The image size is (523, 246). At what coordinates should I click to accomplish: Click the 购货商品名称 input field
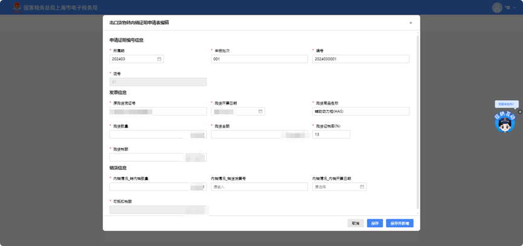click(x=360, y=112)
